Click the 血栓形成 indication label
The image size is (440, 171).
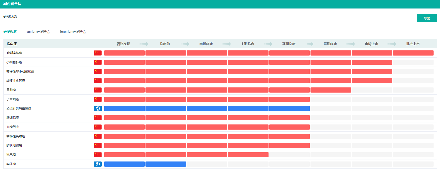tap(13, 127)
